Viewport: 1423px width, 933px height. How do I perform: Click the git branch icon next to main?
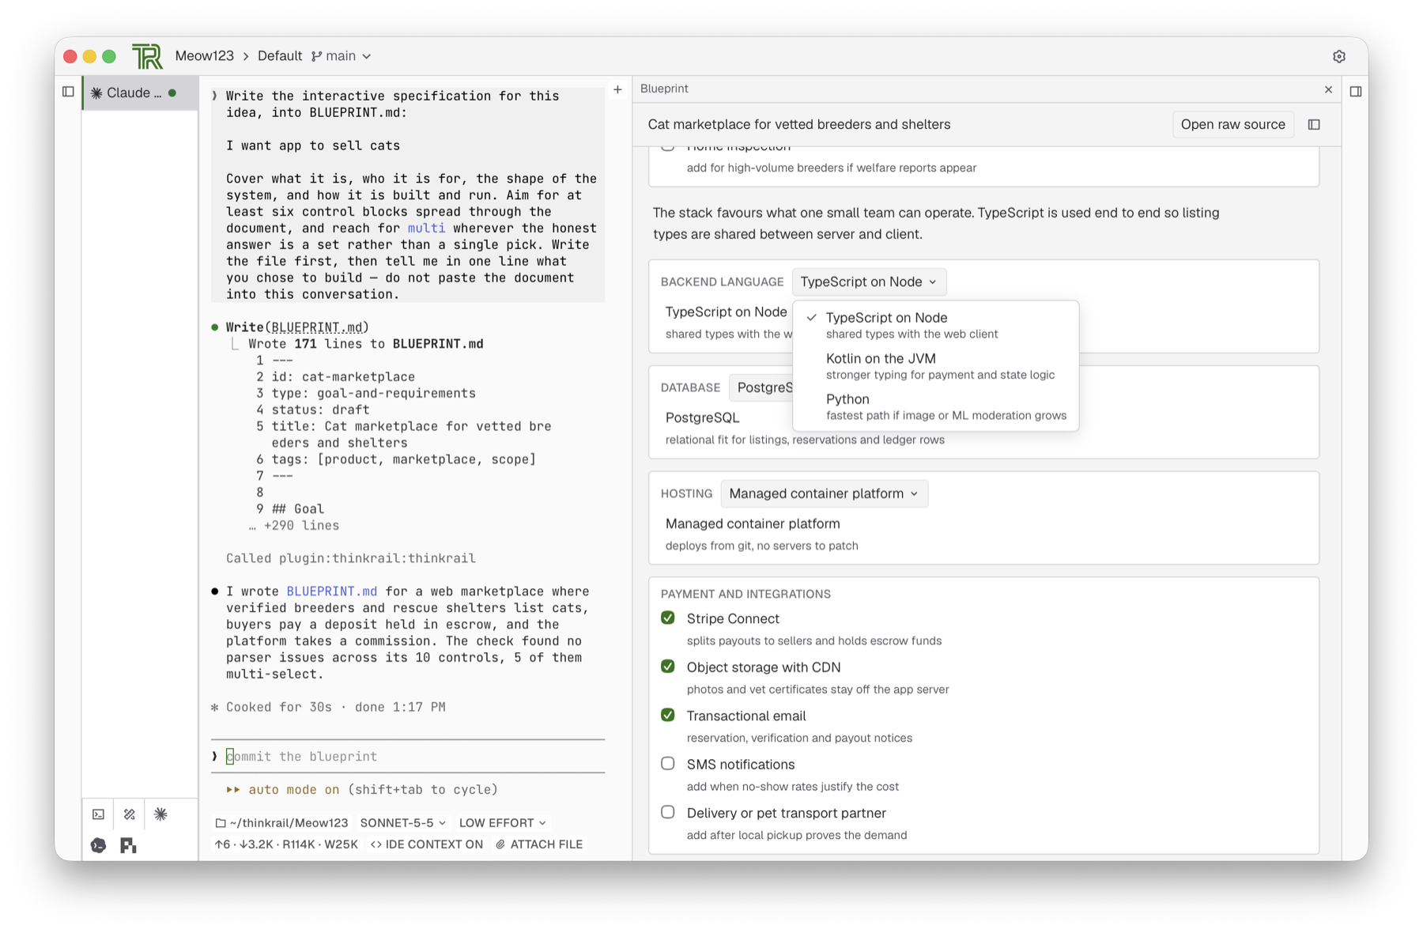pyautogui.click(x=316, y=56)
